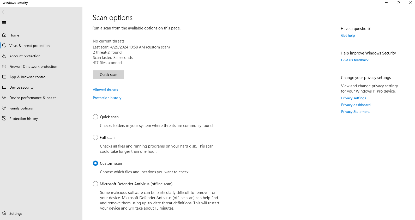Image resolution: width=415 pixels, height=220 pixels.
Task: Go back using the back arrow
Action: 4,12
